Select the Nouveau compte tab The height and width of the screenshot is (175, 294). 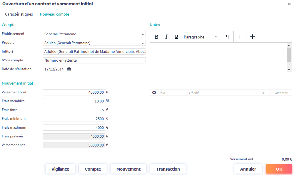(54, 14)
